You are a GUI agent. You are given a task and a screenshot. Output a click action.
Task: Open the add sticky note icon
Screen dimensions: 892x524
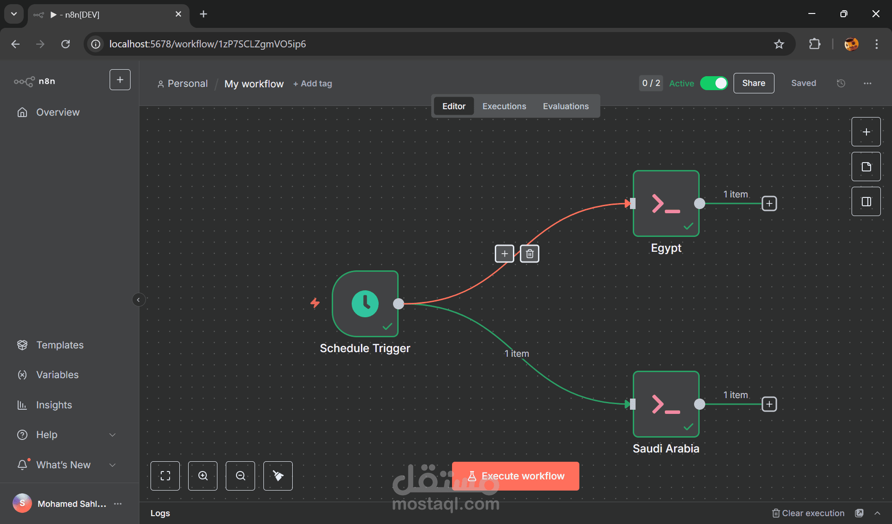coord(866,167)
